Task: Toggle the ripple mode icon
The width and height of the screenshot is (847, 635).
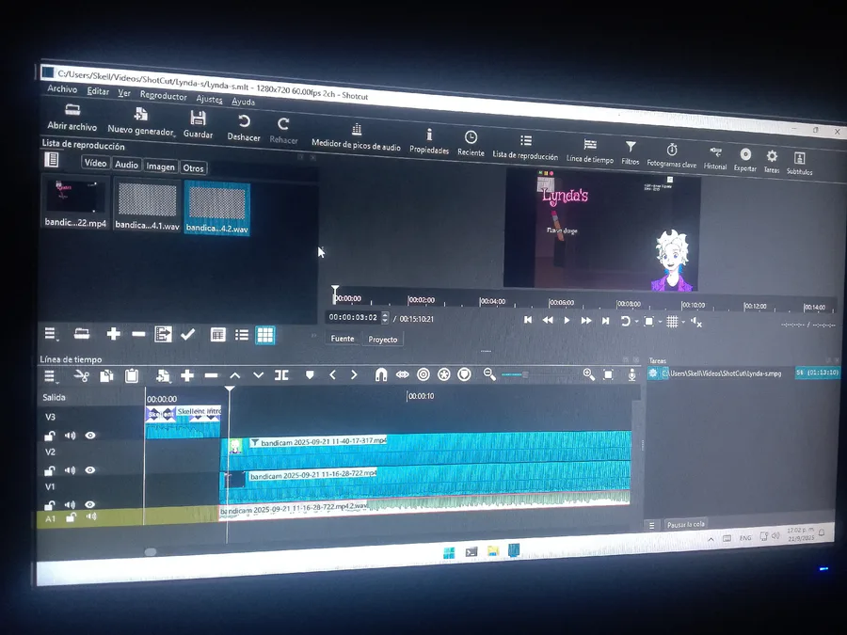Action: (423, 374)
